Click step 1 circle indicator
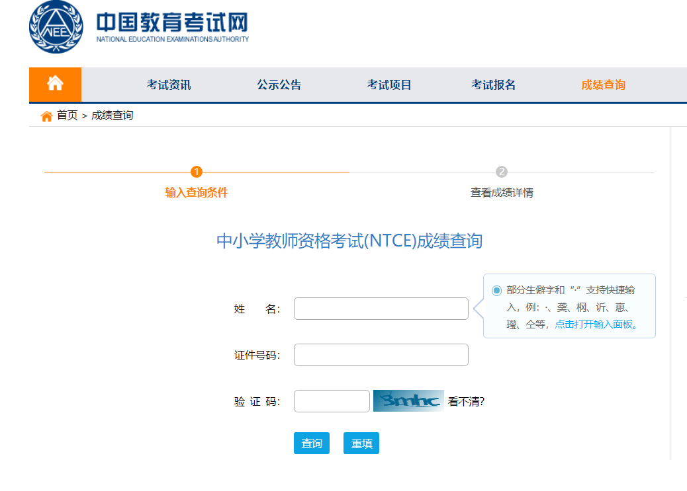The height and width of the screenshot is (491, 687). tap(197, 172)
